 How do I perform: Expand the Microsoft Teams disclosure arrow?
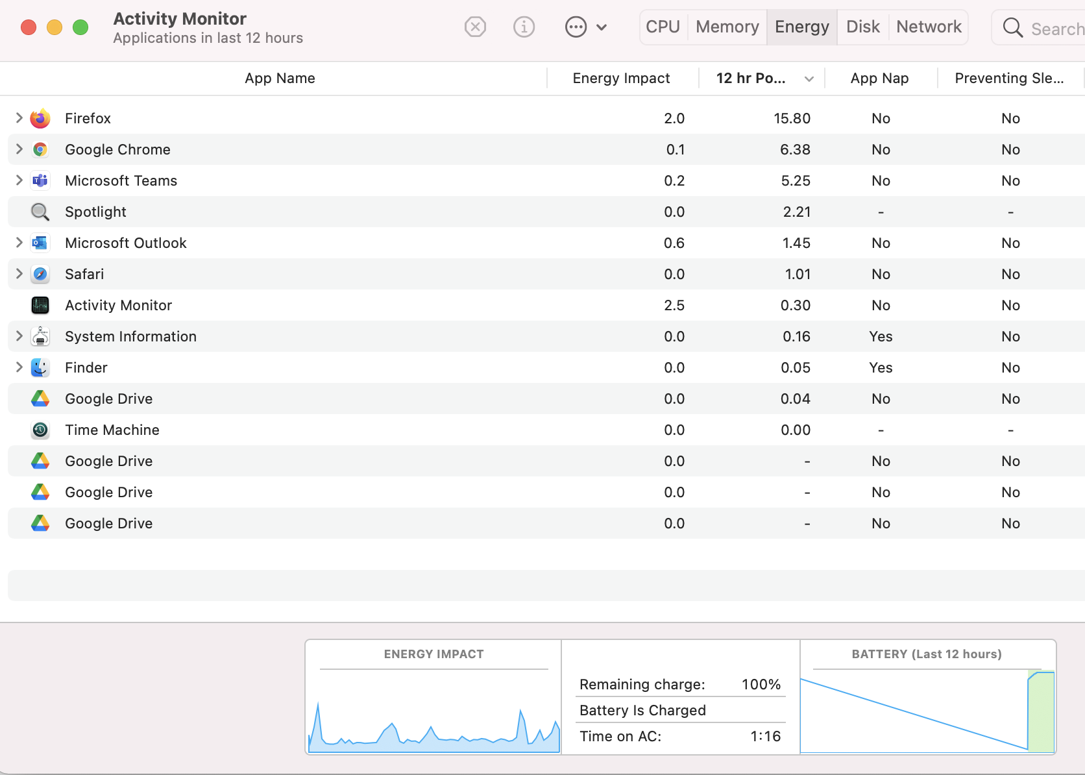coord(19,180)
